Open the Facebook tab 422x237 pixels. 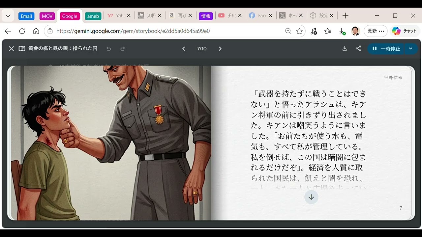coord(257,15)
